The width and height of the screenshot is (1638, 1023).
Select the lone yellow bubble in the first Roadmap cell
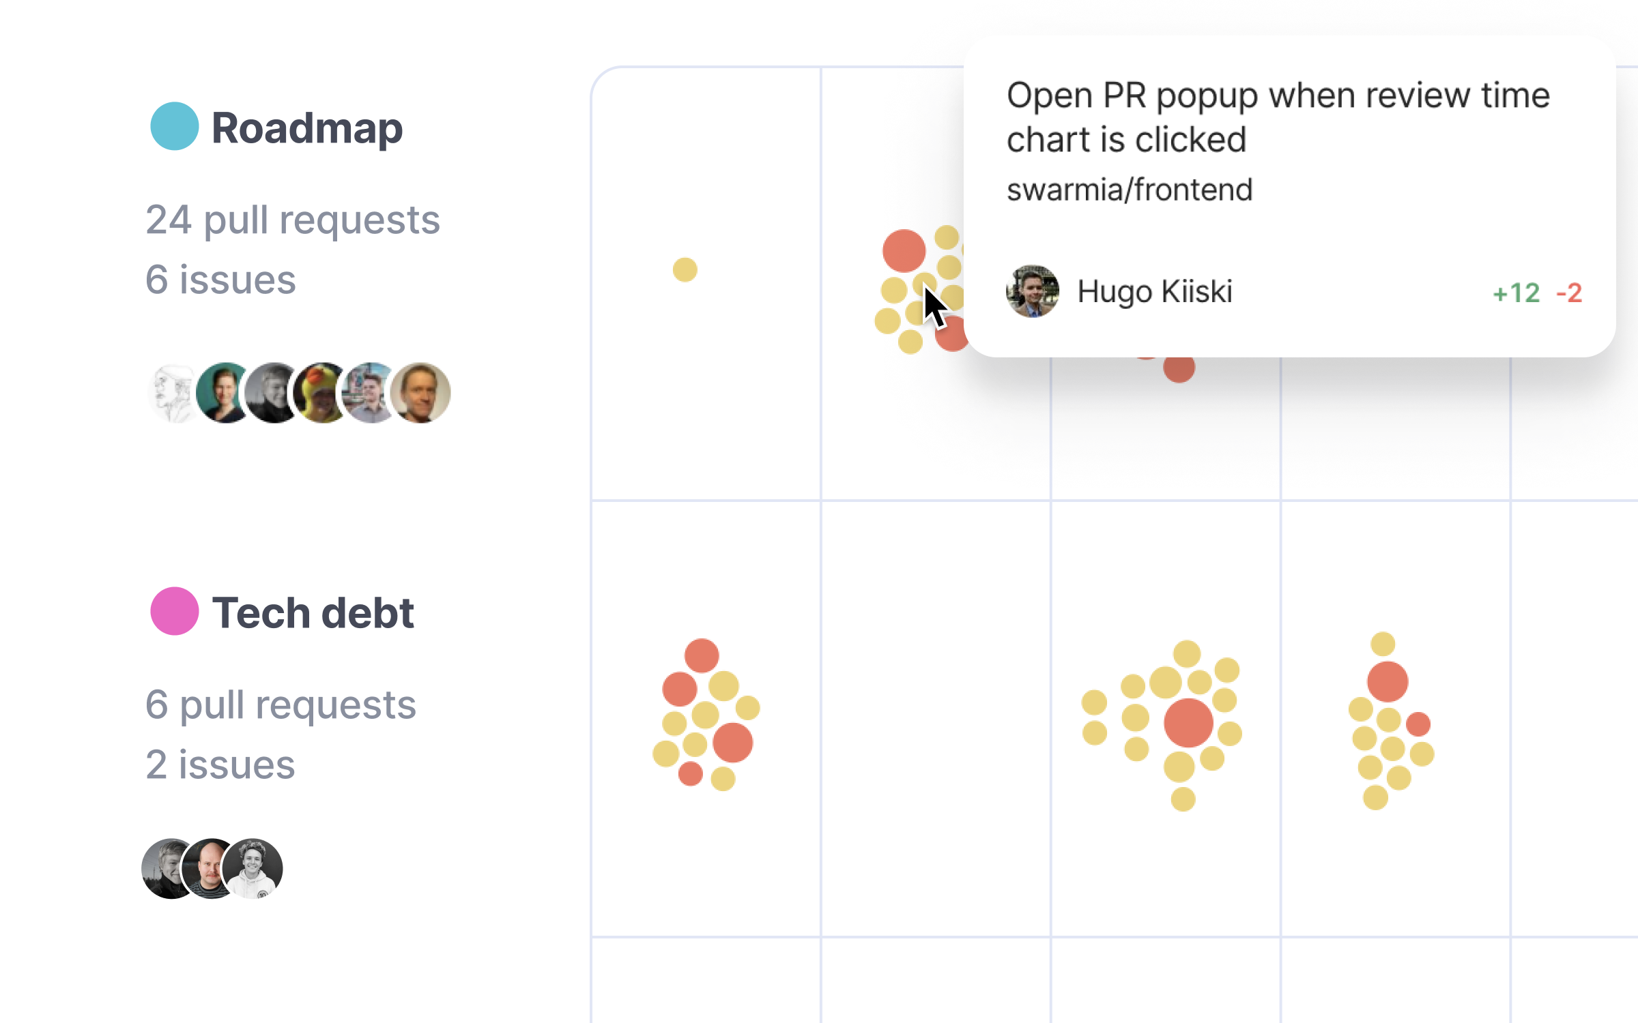tap(685, 270)
